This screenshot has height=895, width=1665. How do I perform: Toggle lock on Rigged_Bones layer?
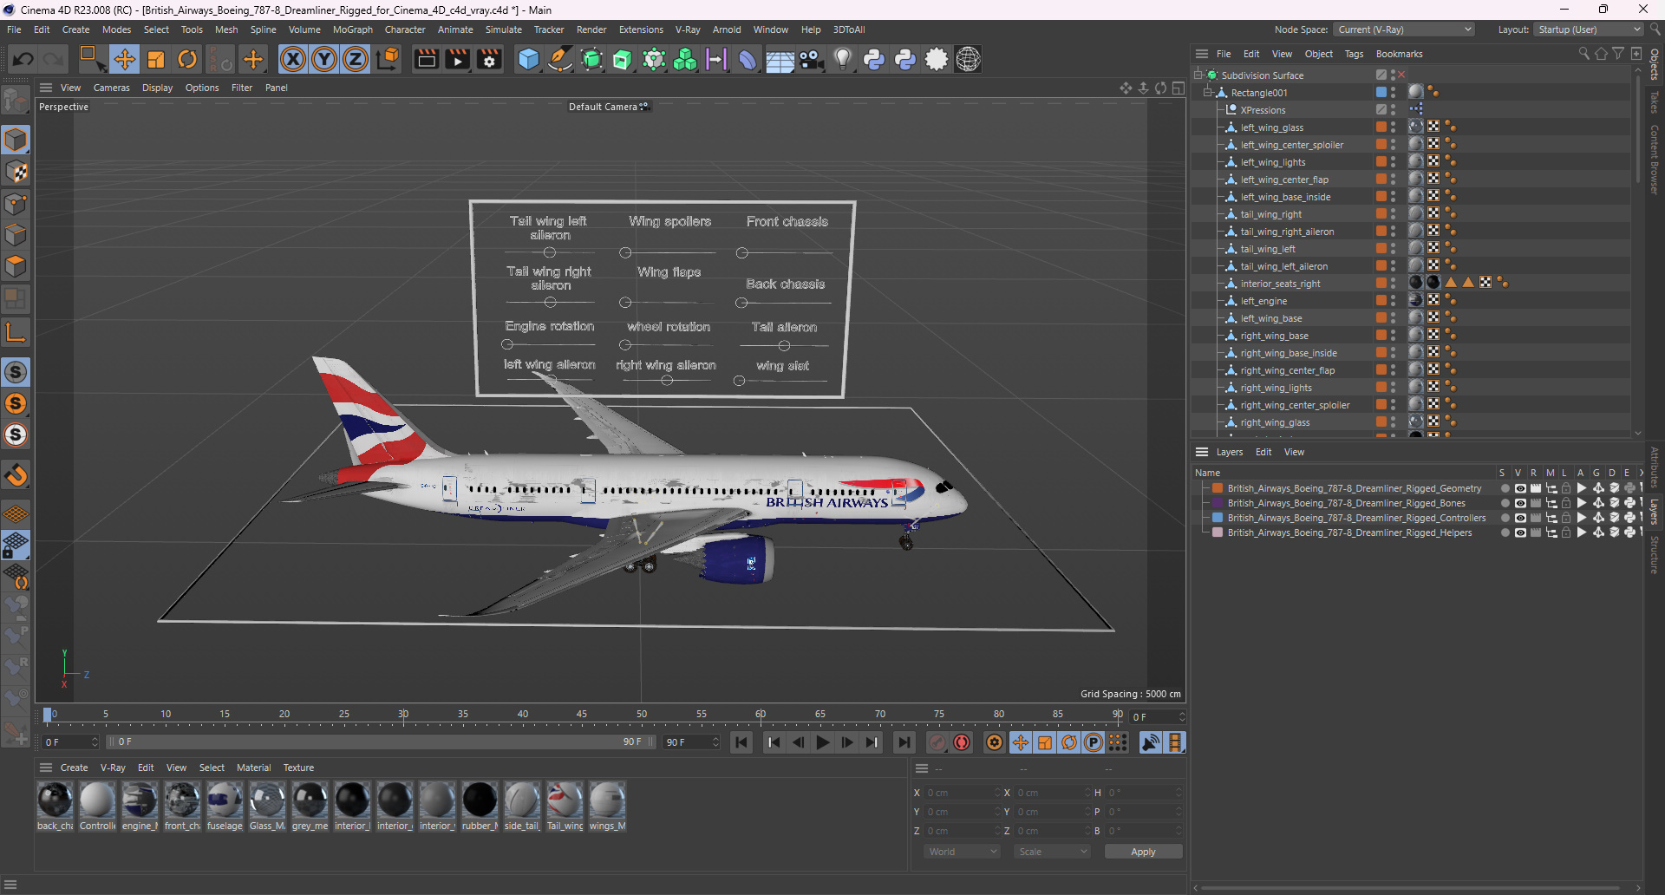1566,503
